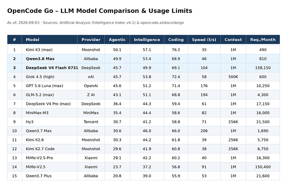Click MiniMax-M3 agentic score 35.4
287x187 pixels.
click(x=117, y=113)
